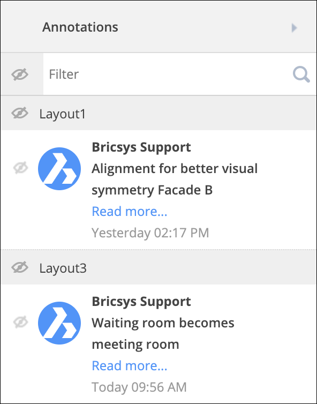317x404 pixels.
Task: Select 'Alignment for better visual symmetry' text
Action: pos(175,179)
